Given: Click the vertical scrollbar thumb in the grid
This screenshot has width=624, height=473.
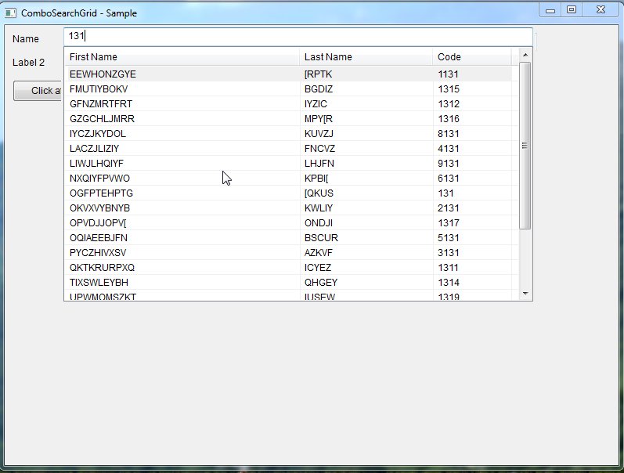Looking at the screenshot, I should [525, 146].
